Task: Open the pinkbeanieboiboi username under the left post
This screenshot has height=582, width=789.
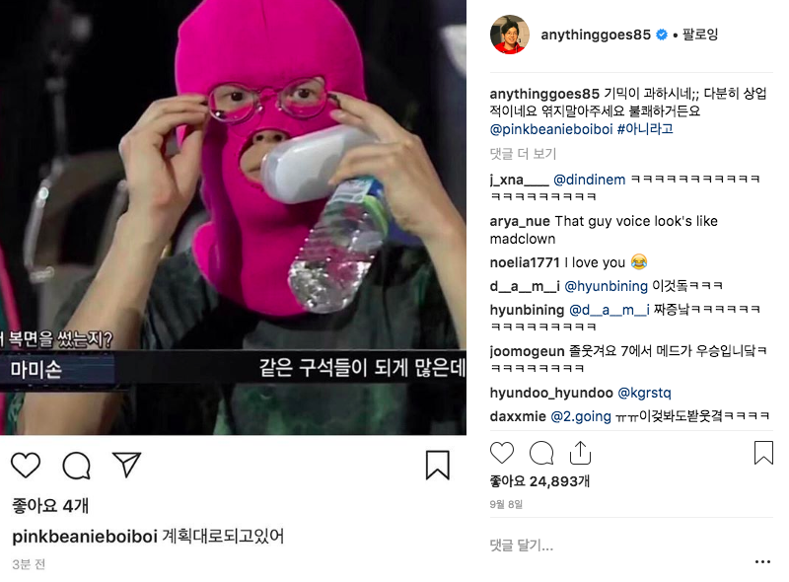Action: coord(85,537)
